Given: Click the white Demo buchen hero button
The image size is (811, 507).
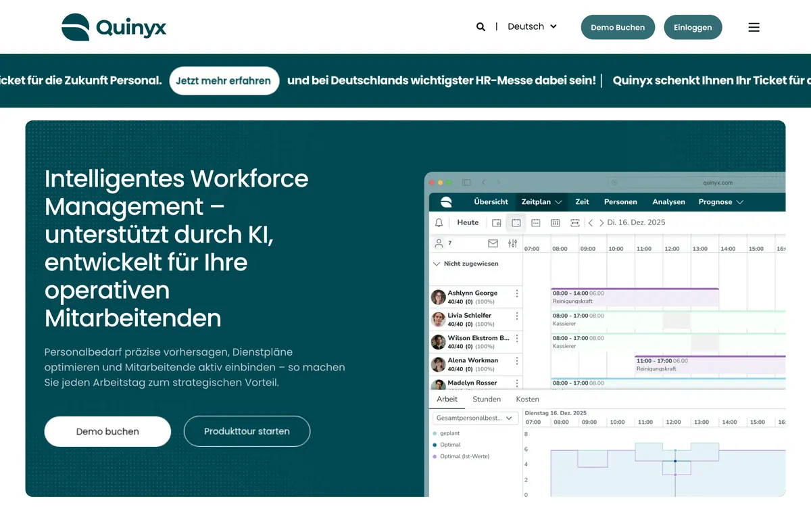Looking at the screenshot, I should tap(107, 431).
